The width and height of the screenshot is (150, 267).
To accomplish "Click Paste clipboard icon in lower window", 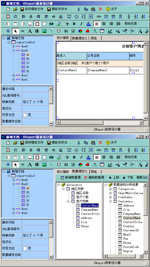I will [93, 143].
